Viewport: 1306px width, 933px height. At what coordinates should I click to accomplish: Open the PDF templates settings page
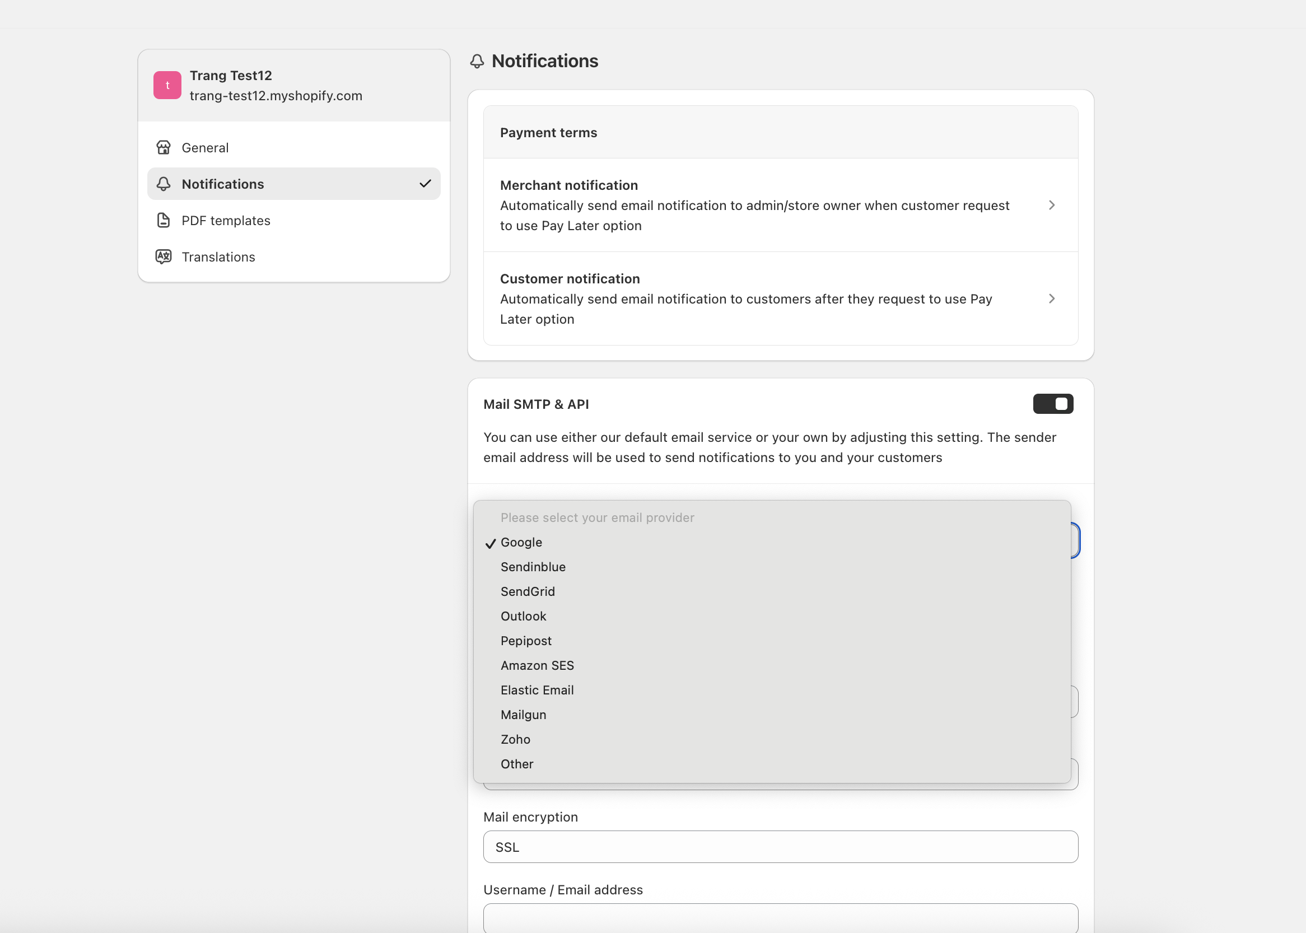pos(226,221)
